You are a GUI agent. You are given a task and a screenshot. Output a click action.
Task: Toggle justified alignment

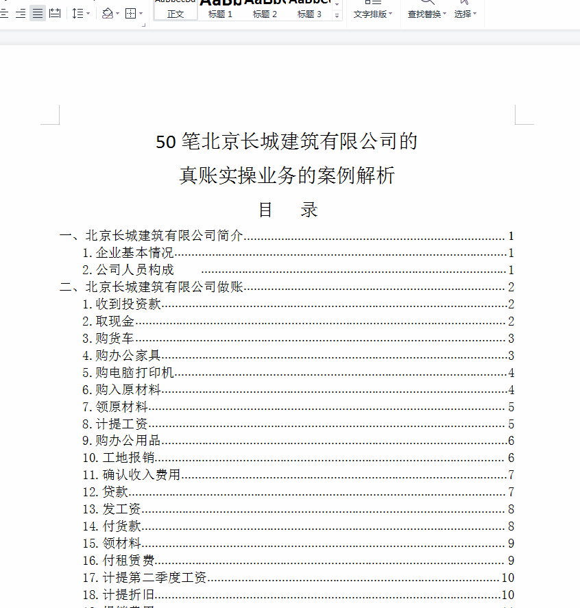37,13
